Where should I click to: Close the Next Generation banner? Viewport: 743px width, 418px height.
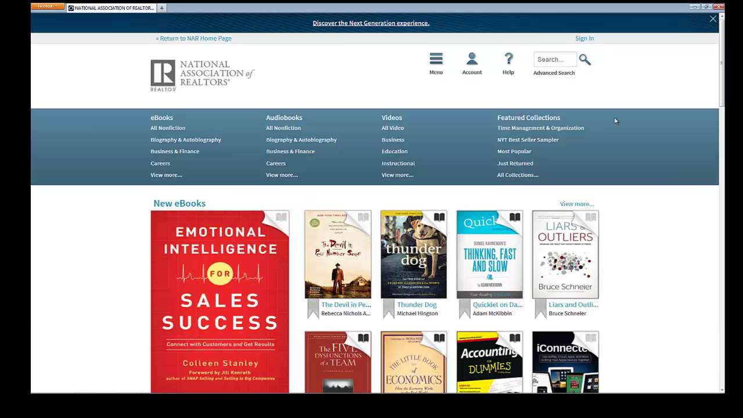(x=713, y=19)
